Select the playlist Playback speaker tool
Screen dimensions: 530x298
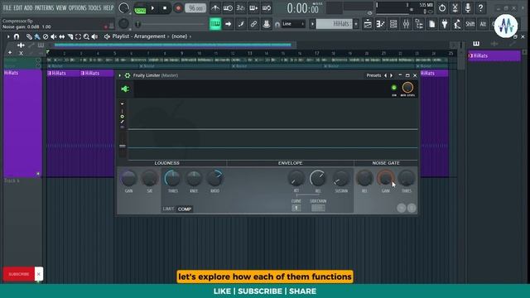click(94, 36)
